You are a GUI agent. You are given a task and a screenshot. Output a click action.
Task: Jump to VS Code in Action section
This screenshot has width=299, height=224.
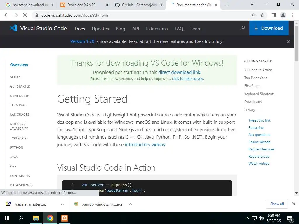258,70
